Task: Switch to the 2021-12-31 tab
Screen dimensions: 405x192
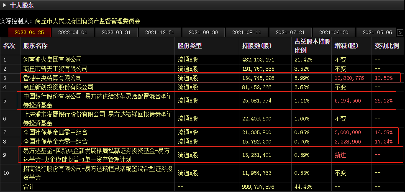Action: 160,33
